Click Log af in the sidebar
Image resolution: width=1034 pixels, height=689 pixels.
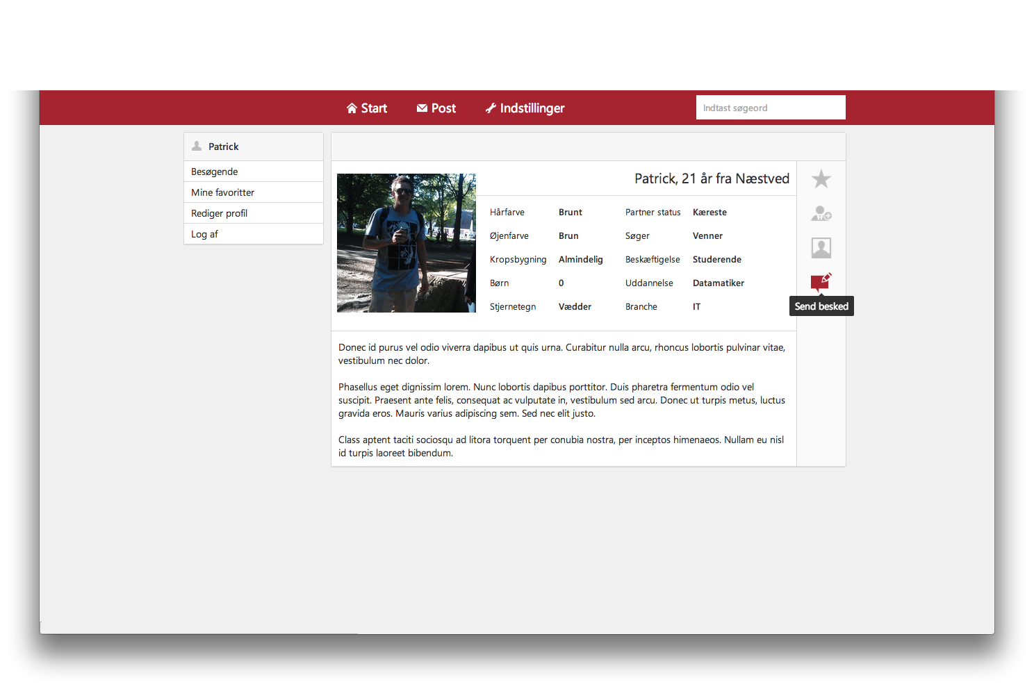[254, 234]
